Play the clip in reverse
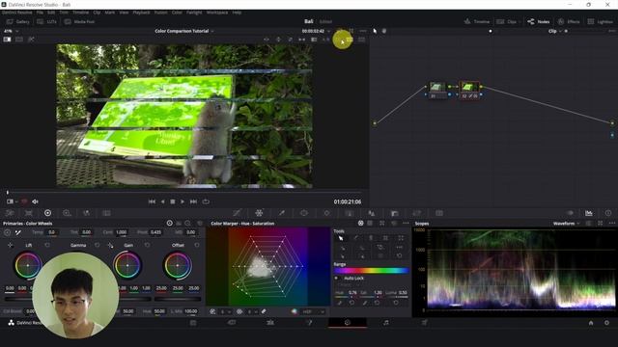 [x=162, y=201]
